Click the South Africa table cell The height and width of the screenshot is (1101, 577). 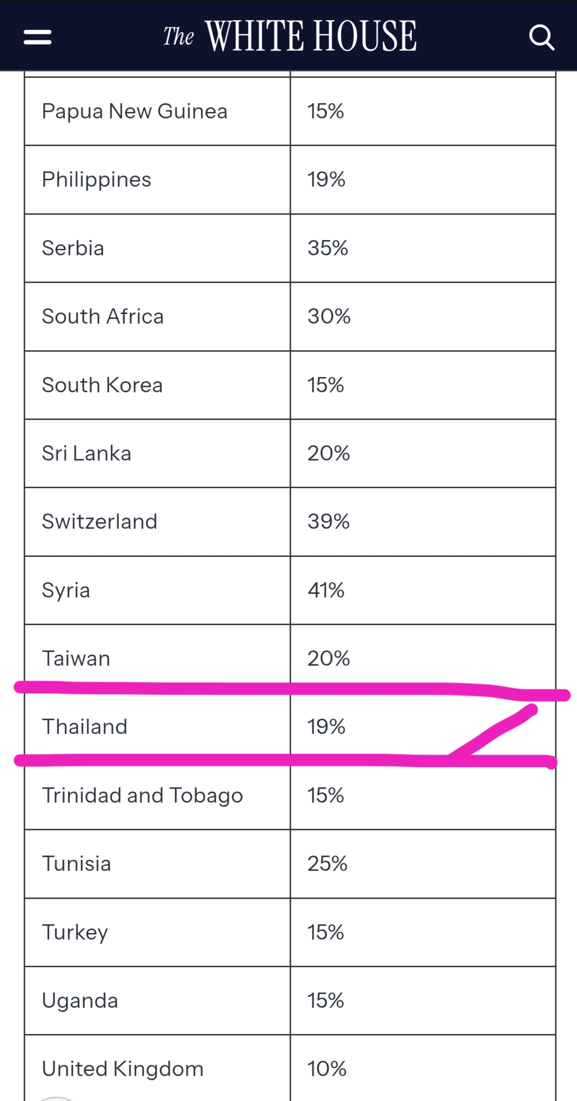tap(103, 316)
